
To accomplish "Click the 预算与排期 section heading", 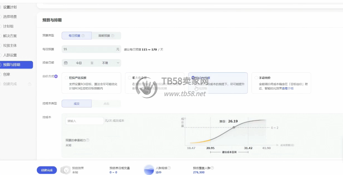I will tap(52, 20).
